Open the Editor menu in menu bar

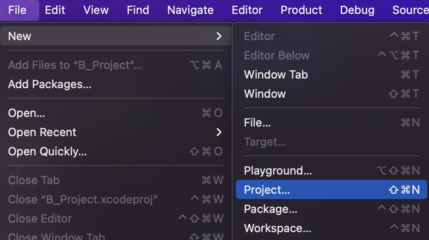pyautogui.click(x=247, y=10)
